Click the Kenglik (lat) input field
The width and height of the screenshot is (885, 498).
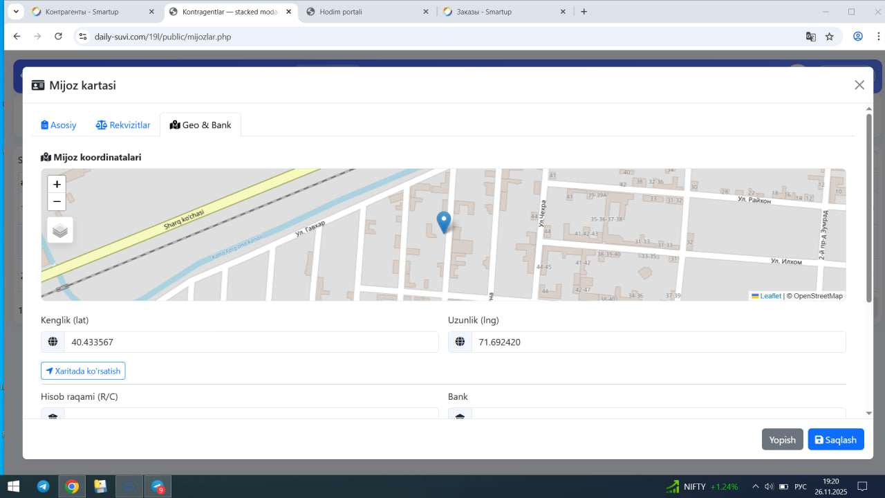(251, 342)
